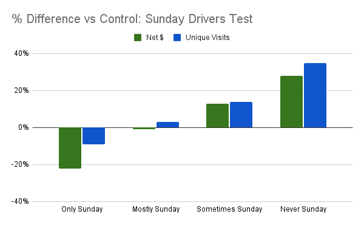Image resolution: width=364 pixels, height=225 pixels.
Task: Click the Mostly Sunday thin green bar
Action: click(144, 129)
